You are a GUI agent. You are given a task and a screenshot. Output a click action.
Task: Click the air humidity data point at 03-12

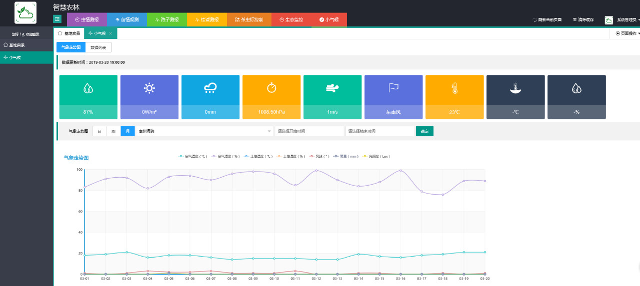coord(316,171)
